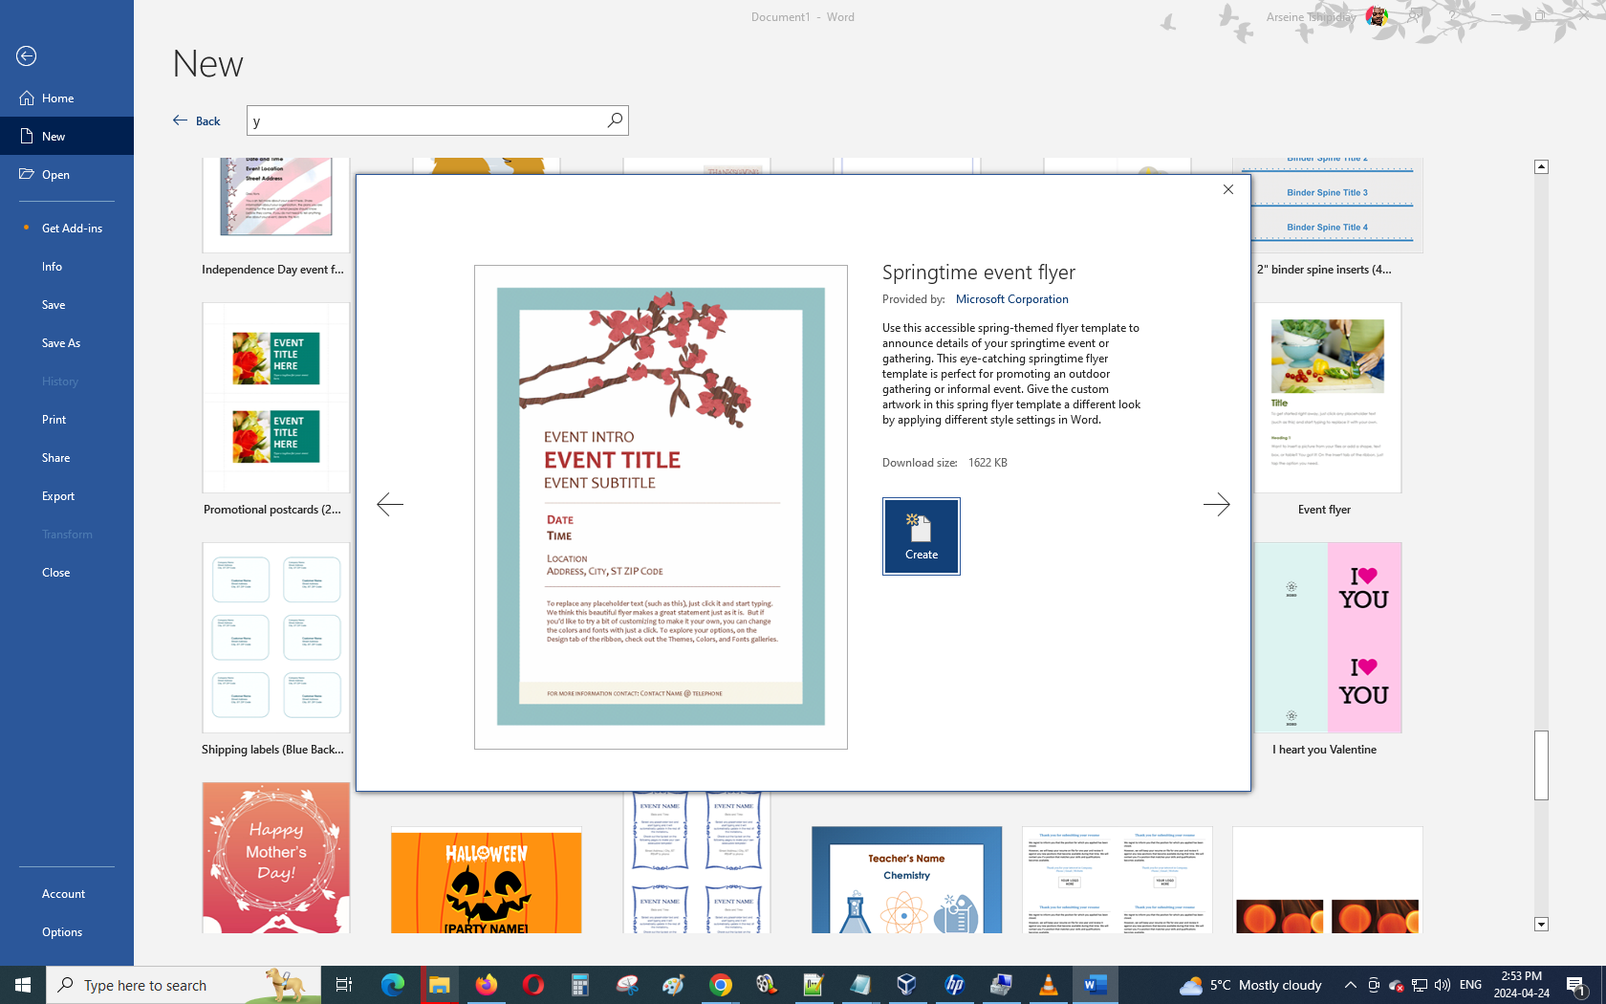Click the scroll up arrow of template list
The width and height of the screenshot is (1606, 1004).
pyautogui.click(x=1541, y=166)
